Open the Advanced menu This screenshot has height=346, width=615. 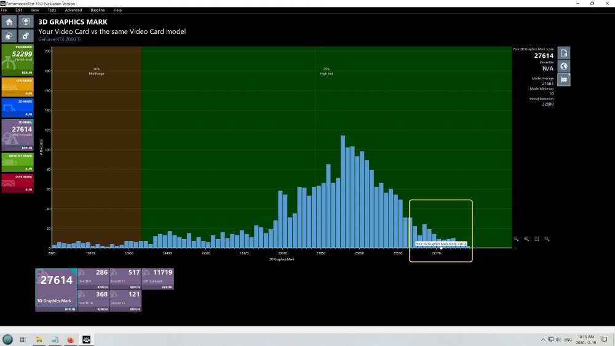click(73, 10)
